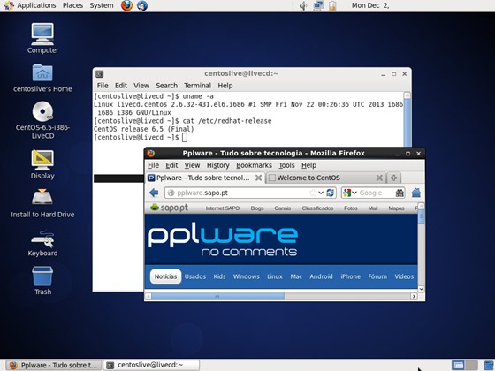Select the Ppleware - Tudo sobre tecnol... tab
This screenshot has width=495, height=371.
(205, 178)
